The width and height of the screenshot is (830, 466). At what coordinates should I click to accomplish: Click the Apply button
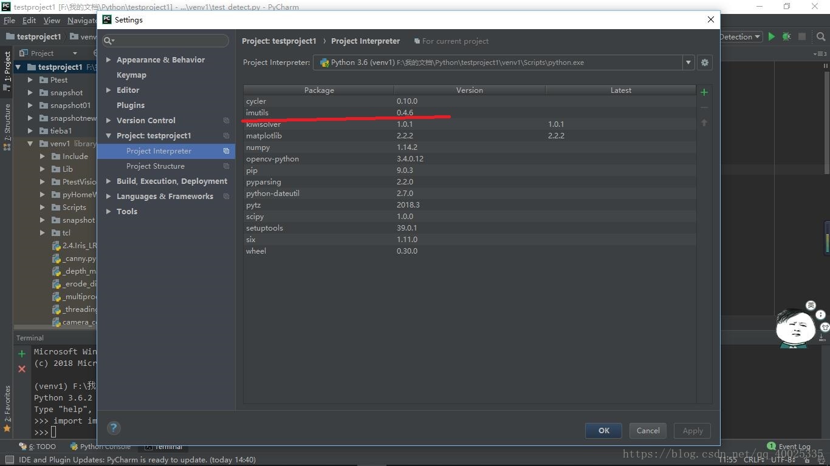[693, 430]
